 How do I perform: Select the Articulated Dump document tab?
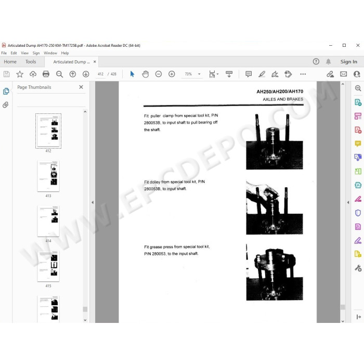[x=71, y=62]
